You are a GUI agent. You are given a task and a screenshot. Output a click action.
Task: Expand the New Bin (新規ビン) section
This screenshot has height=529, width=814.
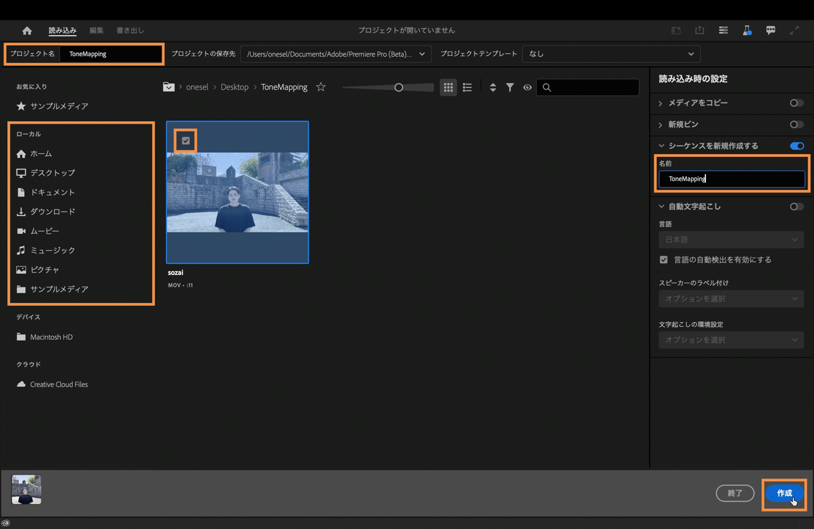click(x=661, y=124)
